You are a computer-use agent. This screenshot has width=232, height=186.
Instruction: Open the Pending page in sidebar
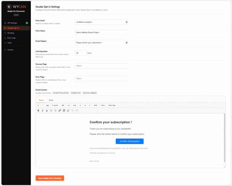(16, 33)
